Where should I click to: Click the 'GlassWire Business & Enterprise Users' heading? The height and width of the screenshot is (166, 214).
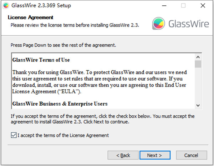point(60,104)
